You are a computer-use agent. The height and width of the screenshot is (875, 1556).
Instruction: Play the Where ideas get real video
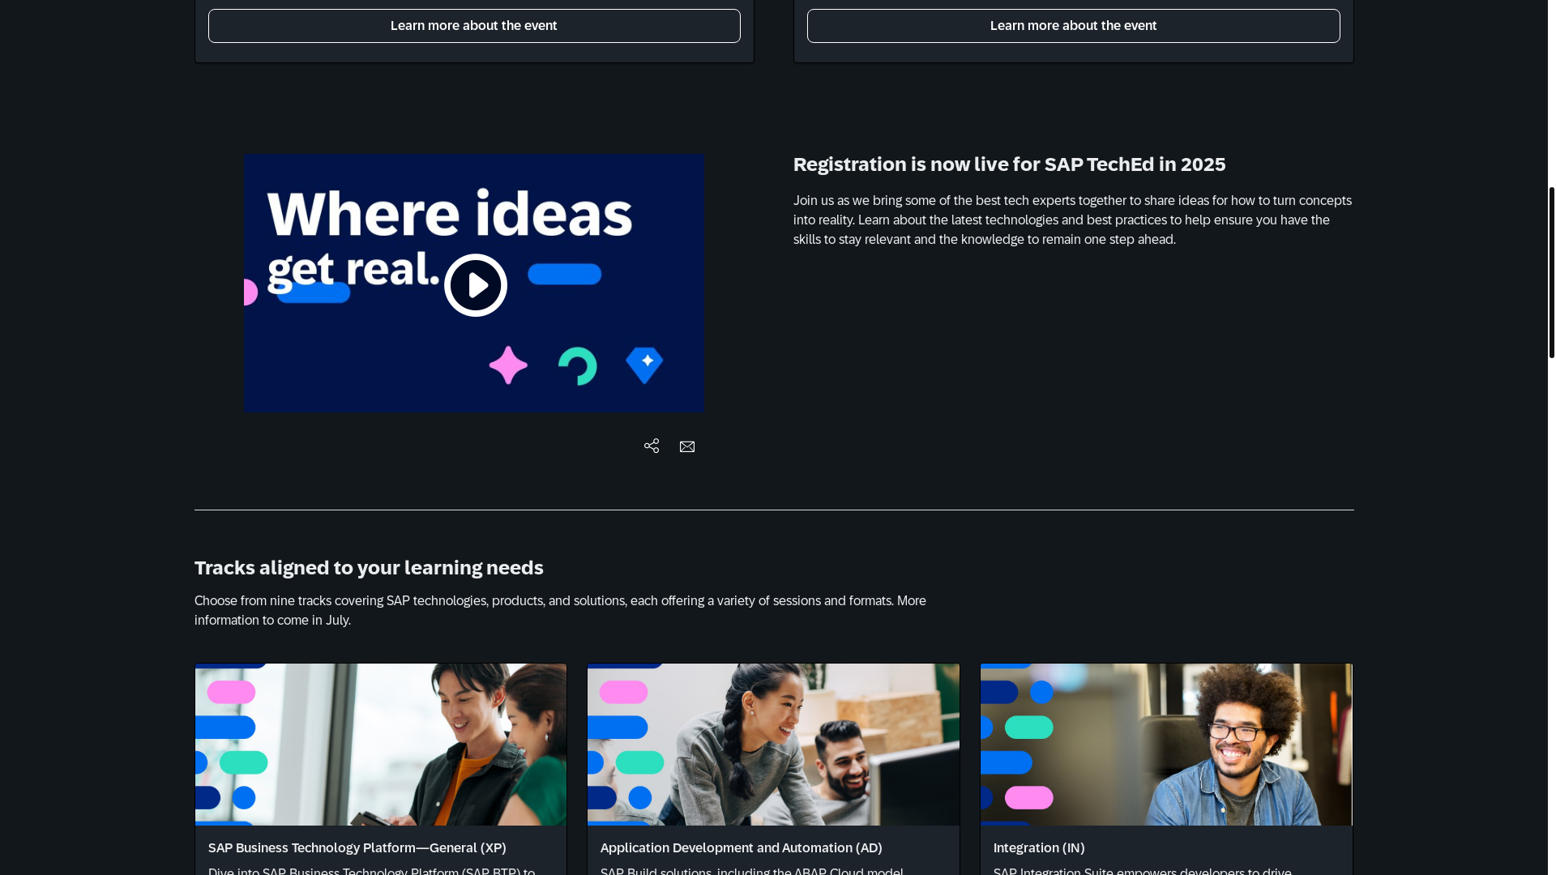[476, 285]
